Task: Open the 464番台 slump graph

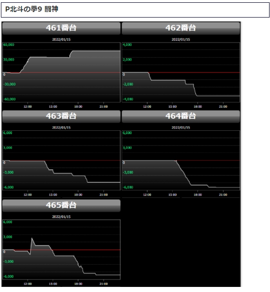Action: coord(181,160)
